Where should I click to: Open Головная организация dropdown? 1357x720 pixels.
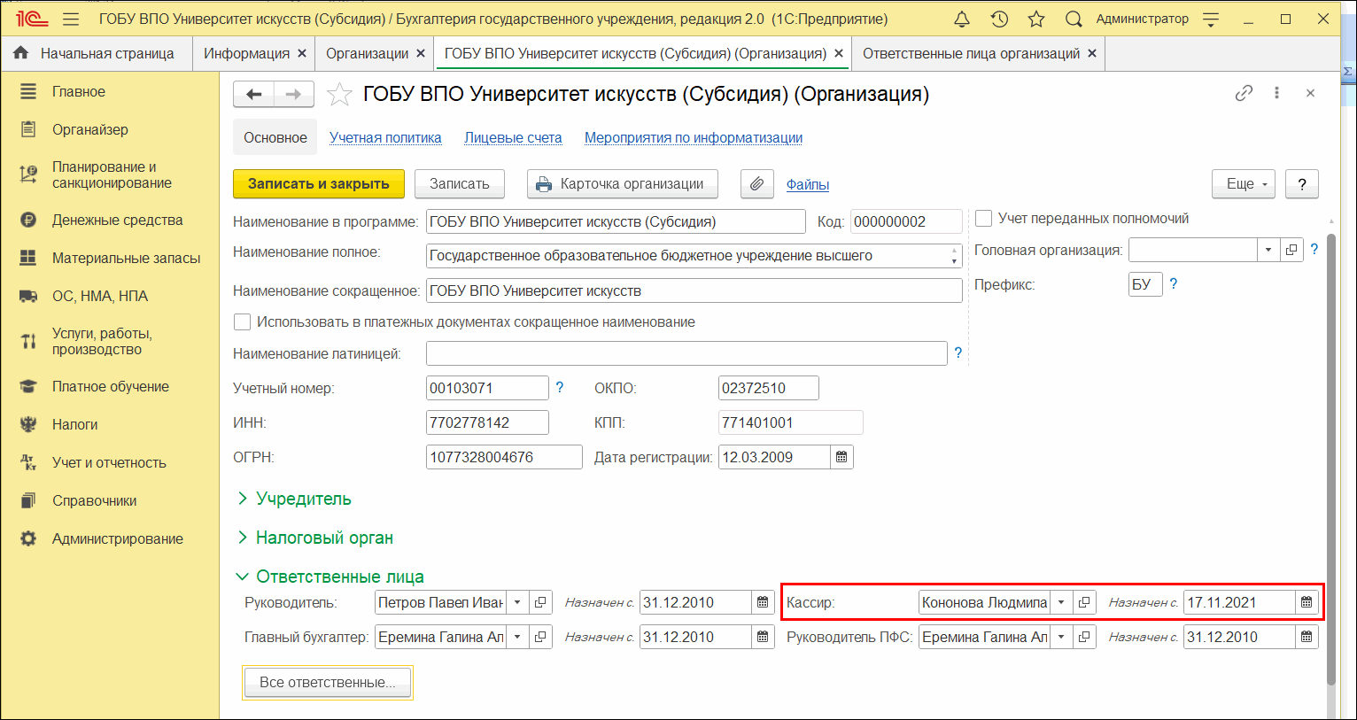[x=1268, y=250]
